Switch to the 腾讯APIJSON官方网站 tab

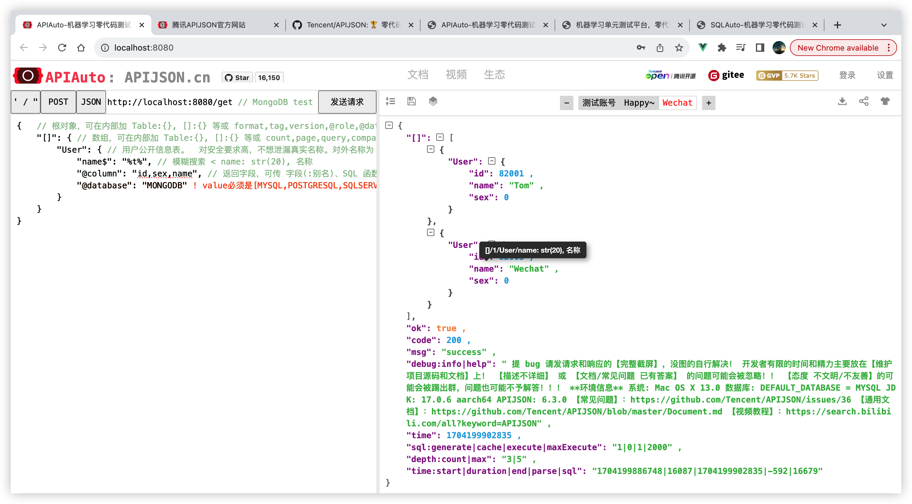point(209,25)
